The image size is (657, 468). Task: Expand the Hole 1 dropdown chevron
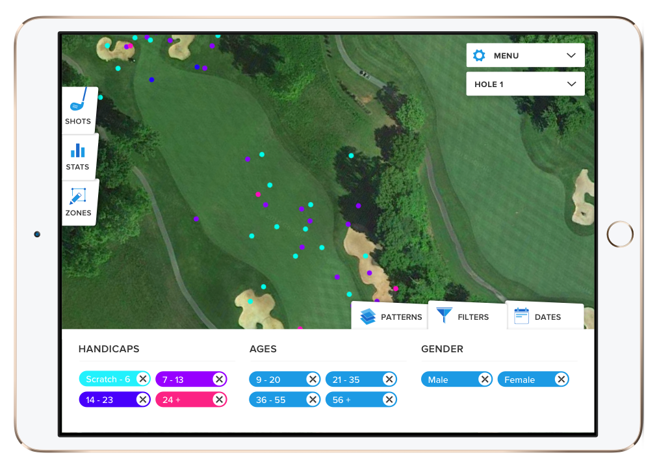coord(571,84)
